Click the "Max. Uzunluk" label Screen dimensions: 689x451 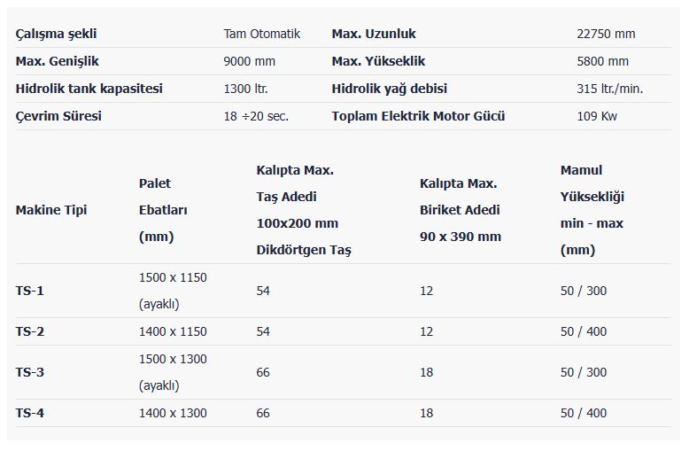coord(374,34)
